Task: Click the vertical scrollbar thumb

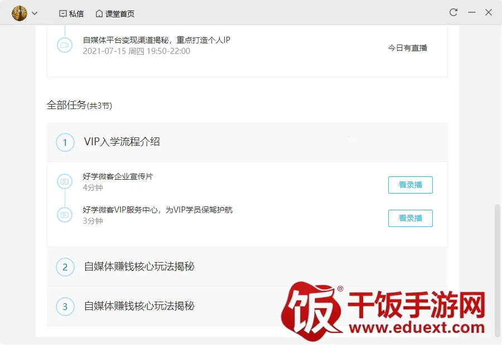Action: tap(497, 270)
